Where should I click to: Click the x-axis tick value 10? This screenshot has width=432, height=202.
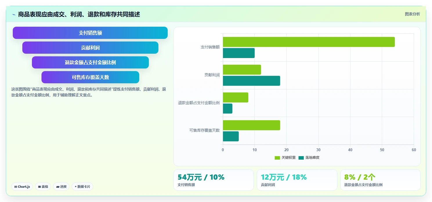254,150
